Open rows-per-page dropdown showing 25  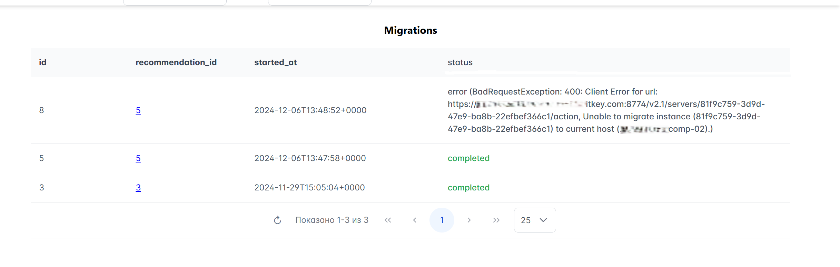[x=534, y=220]
